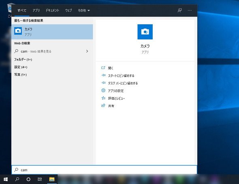
Task: Click the search box containing cam
Action: [x=104, y=170]
